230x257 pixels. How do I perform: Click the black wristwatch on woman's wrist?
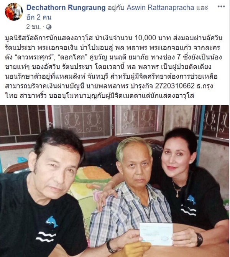click(199, 239)
